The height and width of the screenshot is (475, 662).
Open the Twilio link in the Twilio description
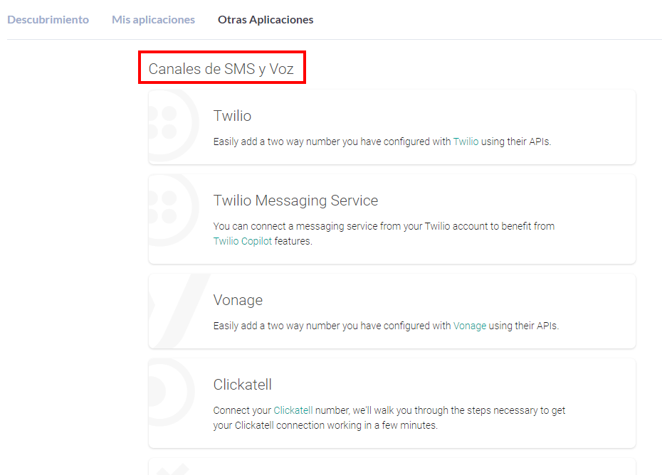click(x=466, y=142)
